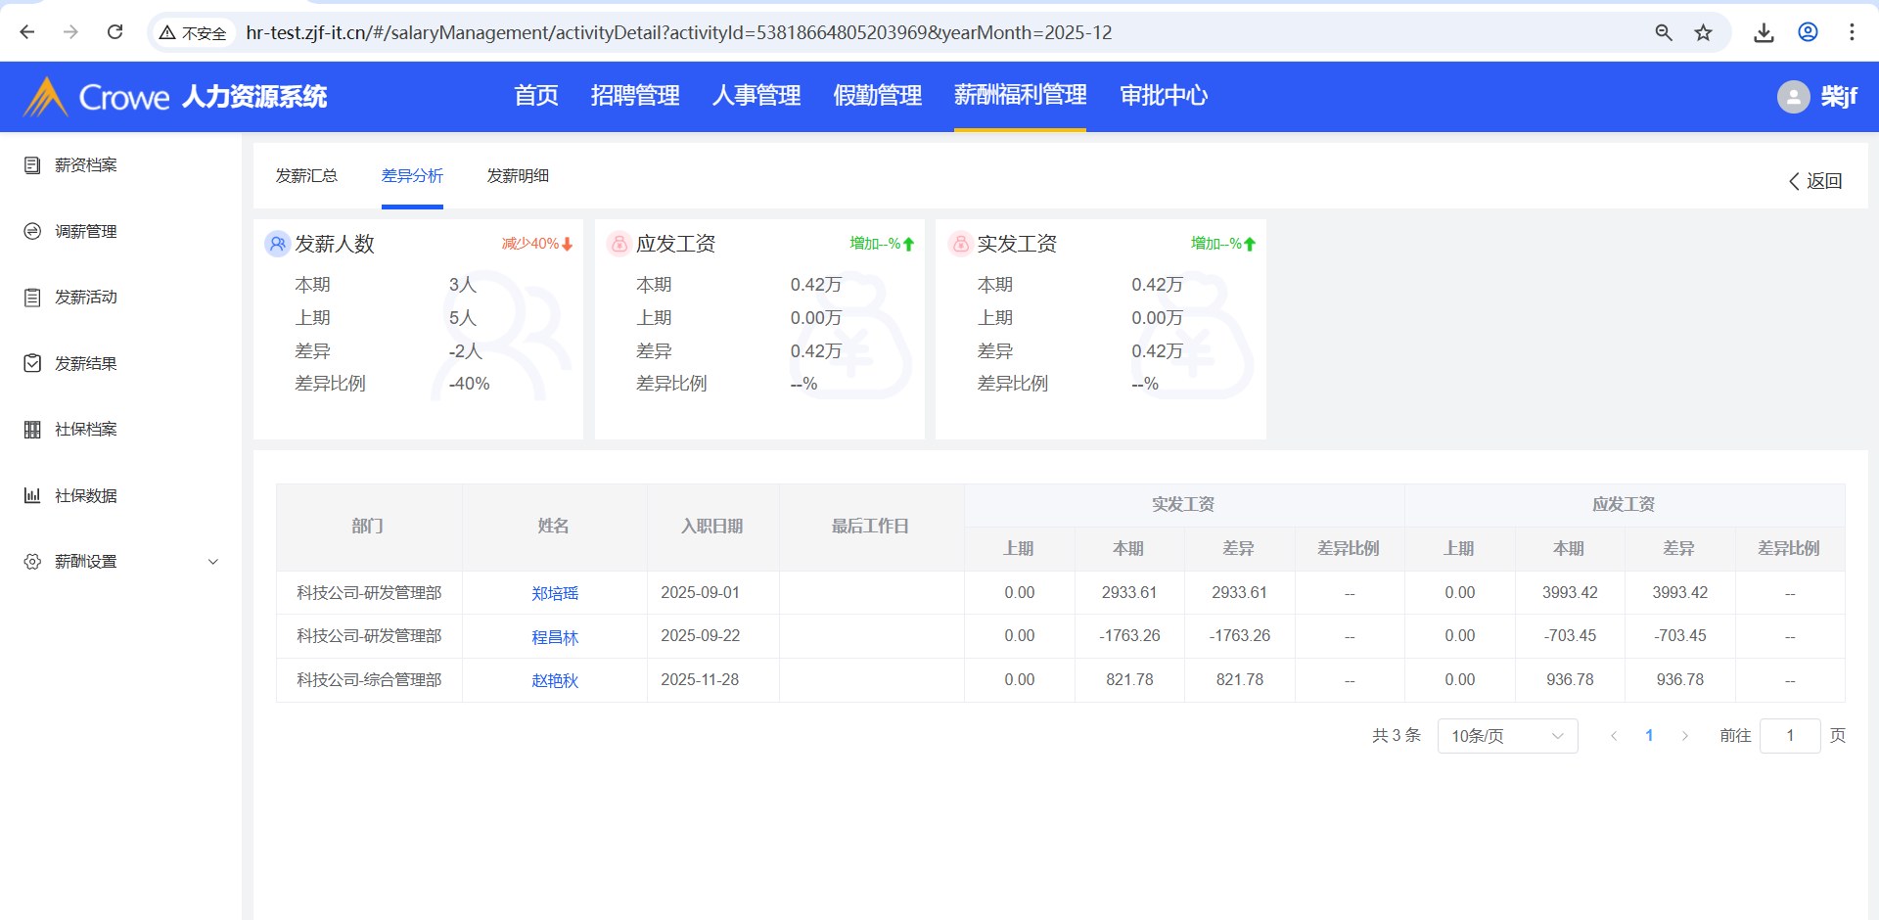
Task: Switch to the 发薪汇总 tab
Action: (306, 176)
